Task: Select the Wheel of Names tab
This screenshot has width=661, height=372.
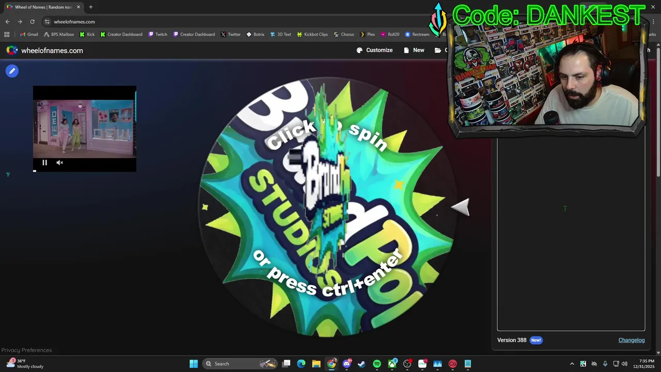Action: (43, 7)
